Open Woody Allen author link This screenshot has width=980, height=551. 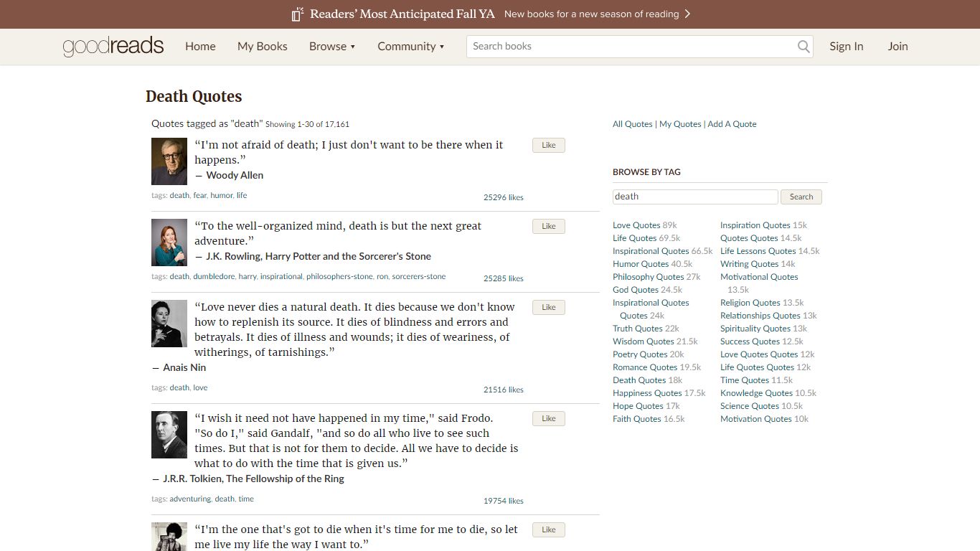pos(235,175)
